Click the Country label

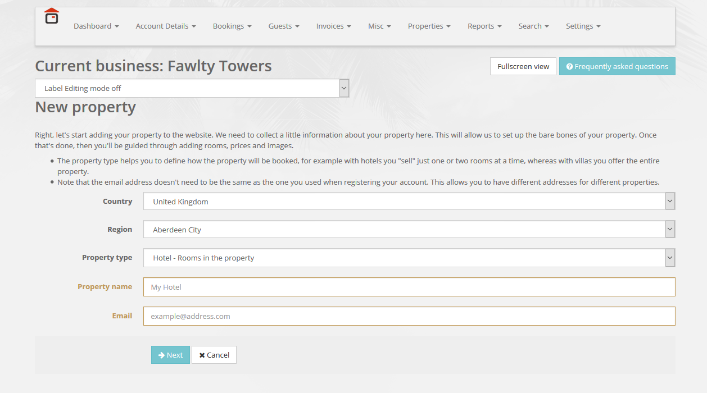point(117,201)
